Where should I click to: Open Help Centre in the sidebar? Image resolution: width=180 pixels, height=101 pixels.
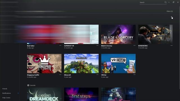point(6,98)
